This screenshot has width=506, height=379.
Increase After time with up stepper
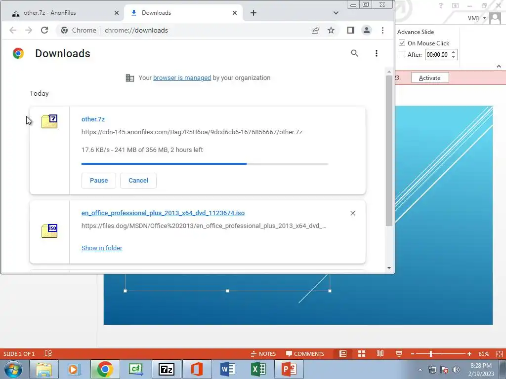pyautogui.click(x=453, y=52)
